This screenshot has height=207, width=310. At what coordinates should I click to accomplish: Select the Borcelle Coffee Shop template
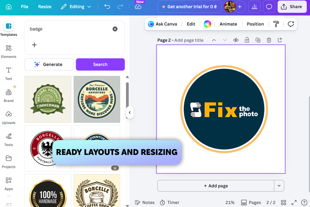click(x=97, y=191)
